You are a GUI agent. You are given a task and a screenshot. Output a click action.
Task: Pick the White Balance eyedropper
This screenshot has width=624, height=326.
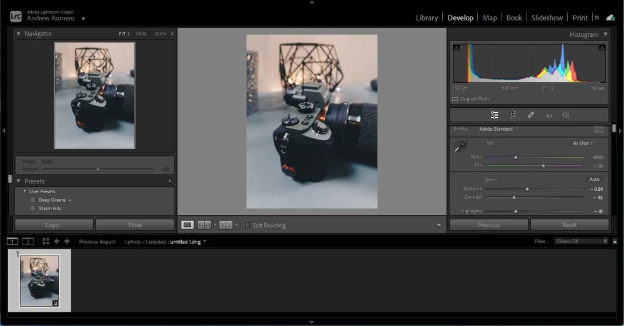coord(460,146)
